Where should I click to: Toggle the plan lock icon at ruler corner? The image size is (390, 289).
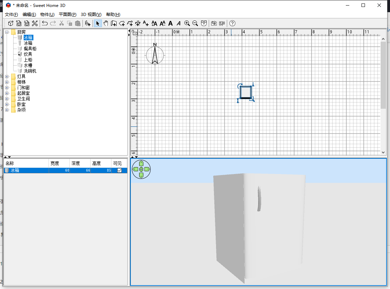pos(135,33)
